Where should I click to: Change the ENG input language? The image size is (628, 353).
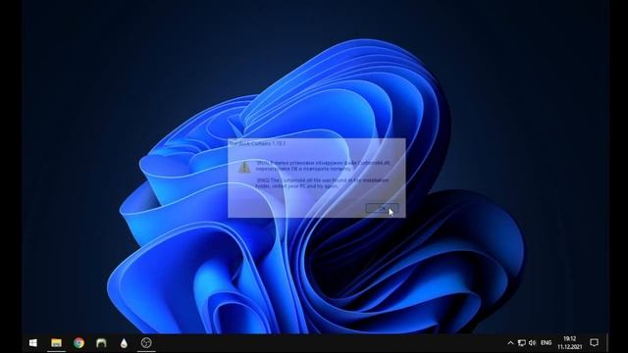pyautogui.click(x=546, y=343)
